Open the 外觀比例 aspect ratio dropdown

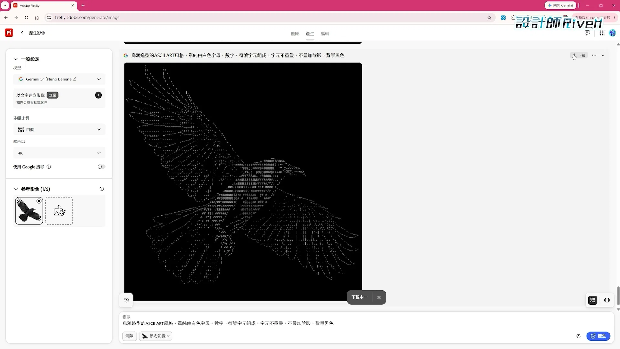point(59,130)
